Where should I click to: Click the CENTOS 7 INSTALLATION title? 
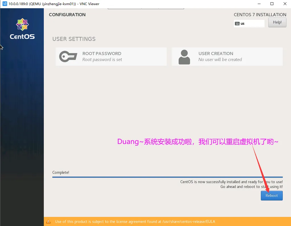pyautogui.click(x=260, y=15)
